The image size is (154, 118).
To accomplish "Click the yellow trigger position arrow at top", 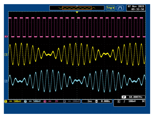I will click(x=77, y=12).
